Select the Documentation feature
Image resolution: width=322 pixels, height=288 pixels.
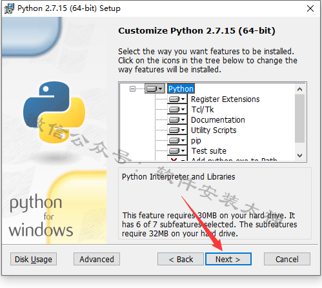pyautogui.click(x=218, y=120)
